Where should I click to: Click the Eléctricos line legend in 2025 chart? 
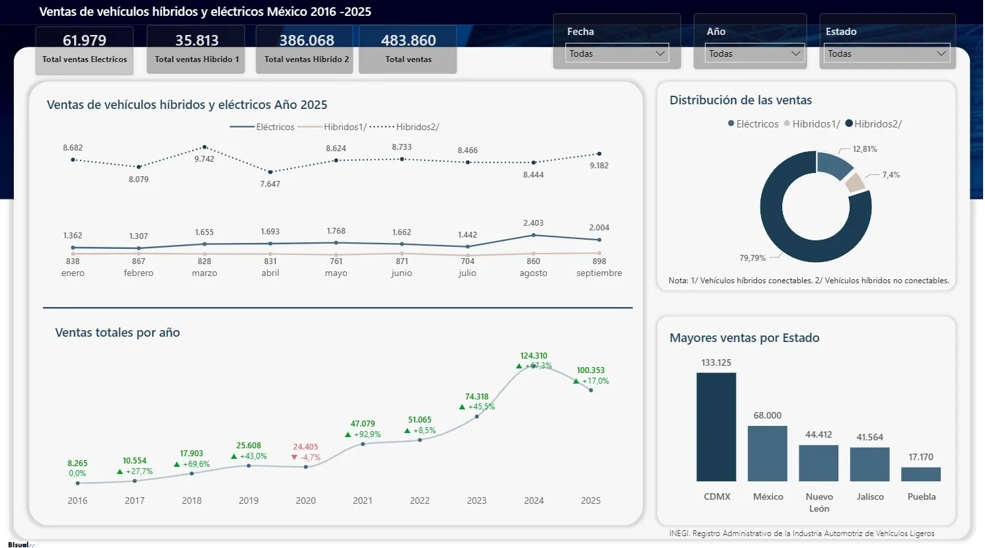pyautogui.click(x=242, y=127)
